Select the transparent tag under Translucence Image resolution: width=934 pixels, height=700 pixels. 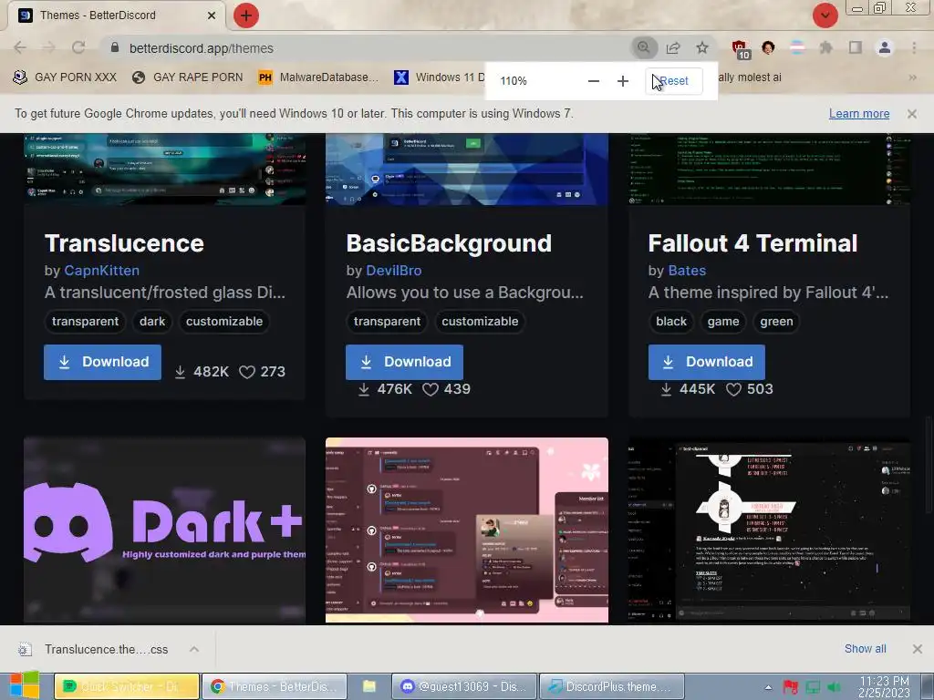coord(85,322)
